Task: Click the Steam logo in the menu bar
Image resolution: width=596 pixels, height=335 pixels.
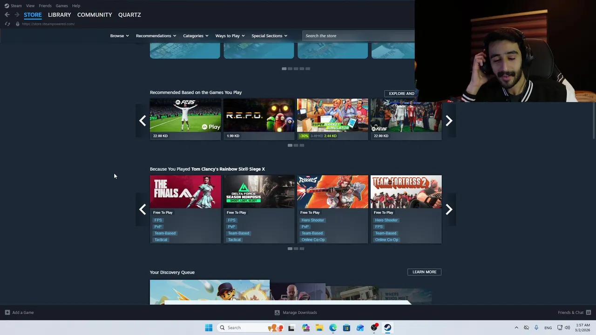Action: point(7,6)
